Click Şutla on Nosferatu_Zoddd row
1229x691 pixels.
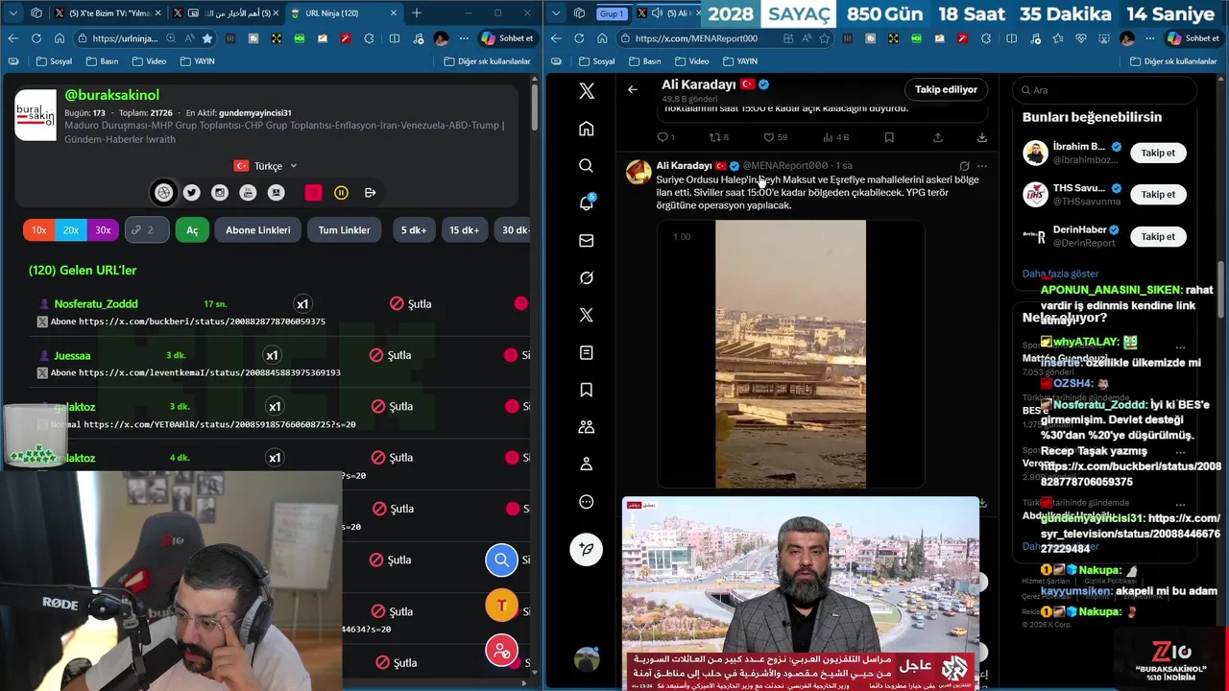[410, 303]
